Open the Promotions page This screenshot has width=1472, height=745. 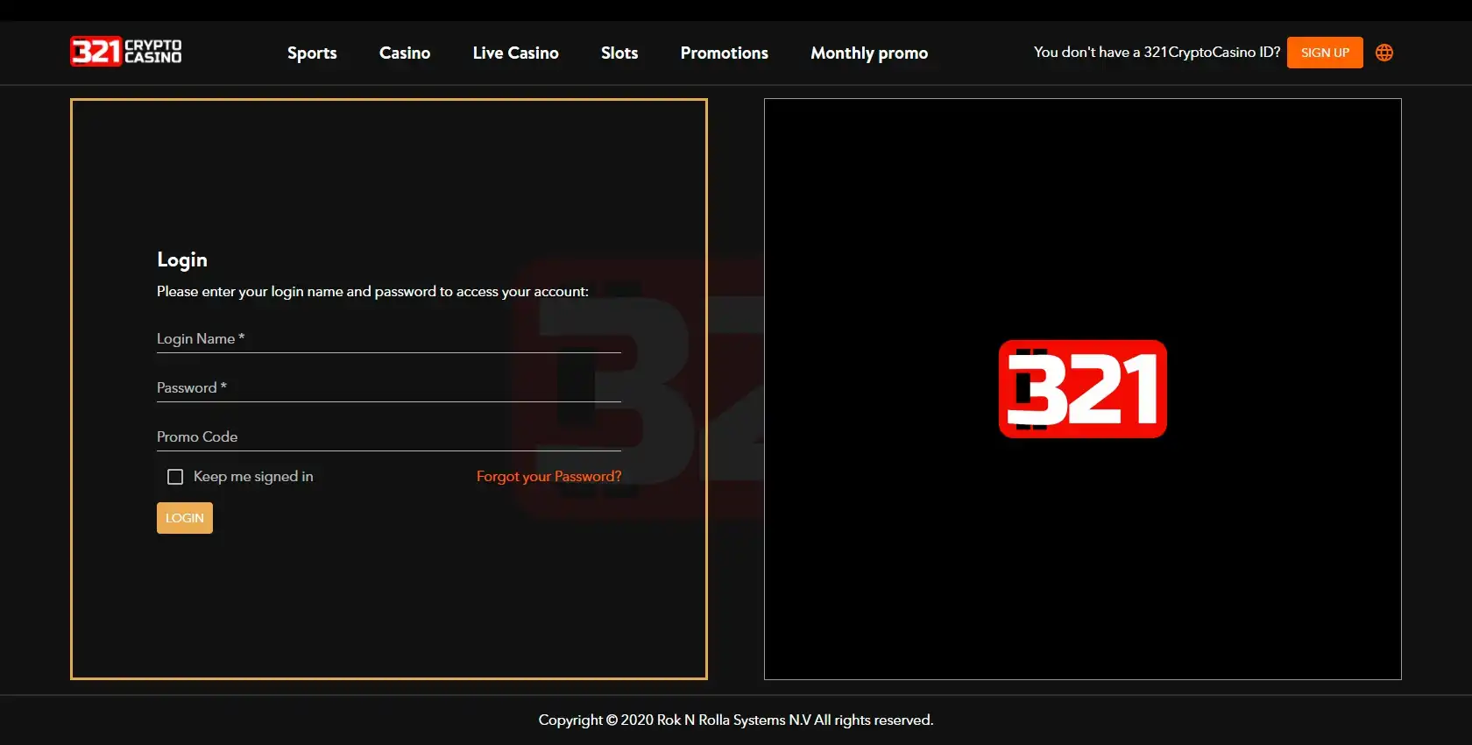coord(724,53)
